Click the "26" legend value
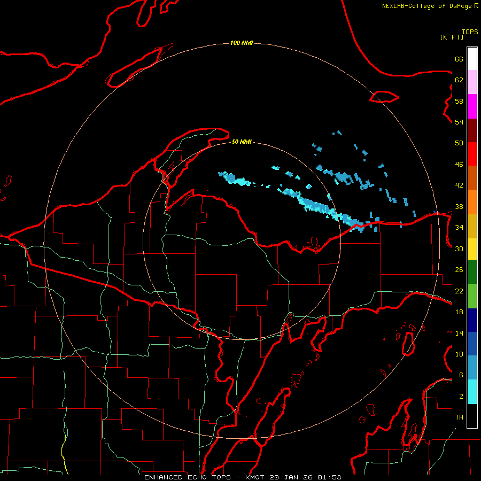This screenshot has width=481, height=481. [x=459, y=270]
